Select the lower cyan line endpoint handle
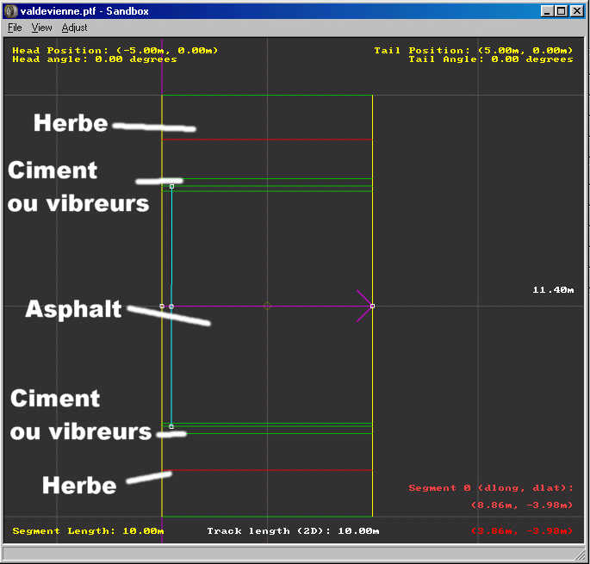 click(x=171, y=426)
